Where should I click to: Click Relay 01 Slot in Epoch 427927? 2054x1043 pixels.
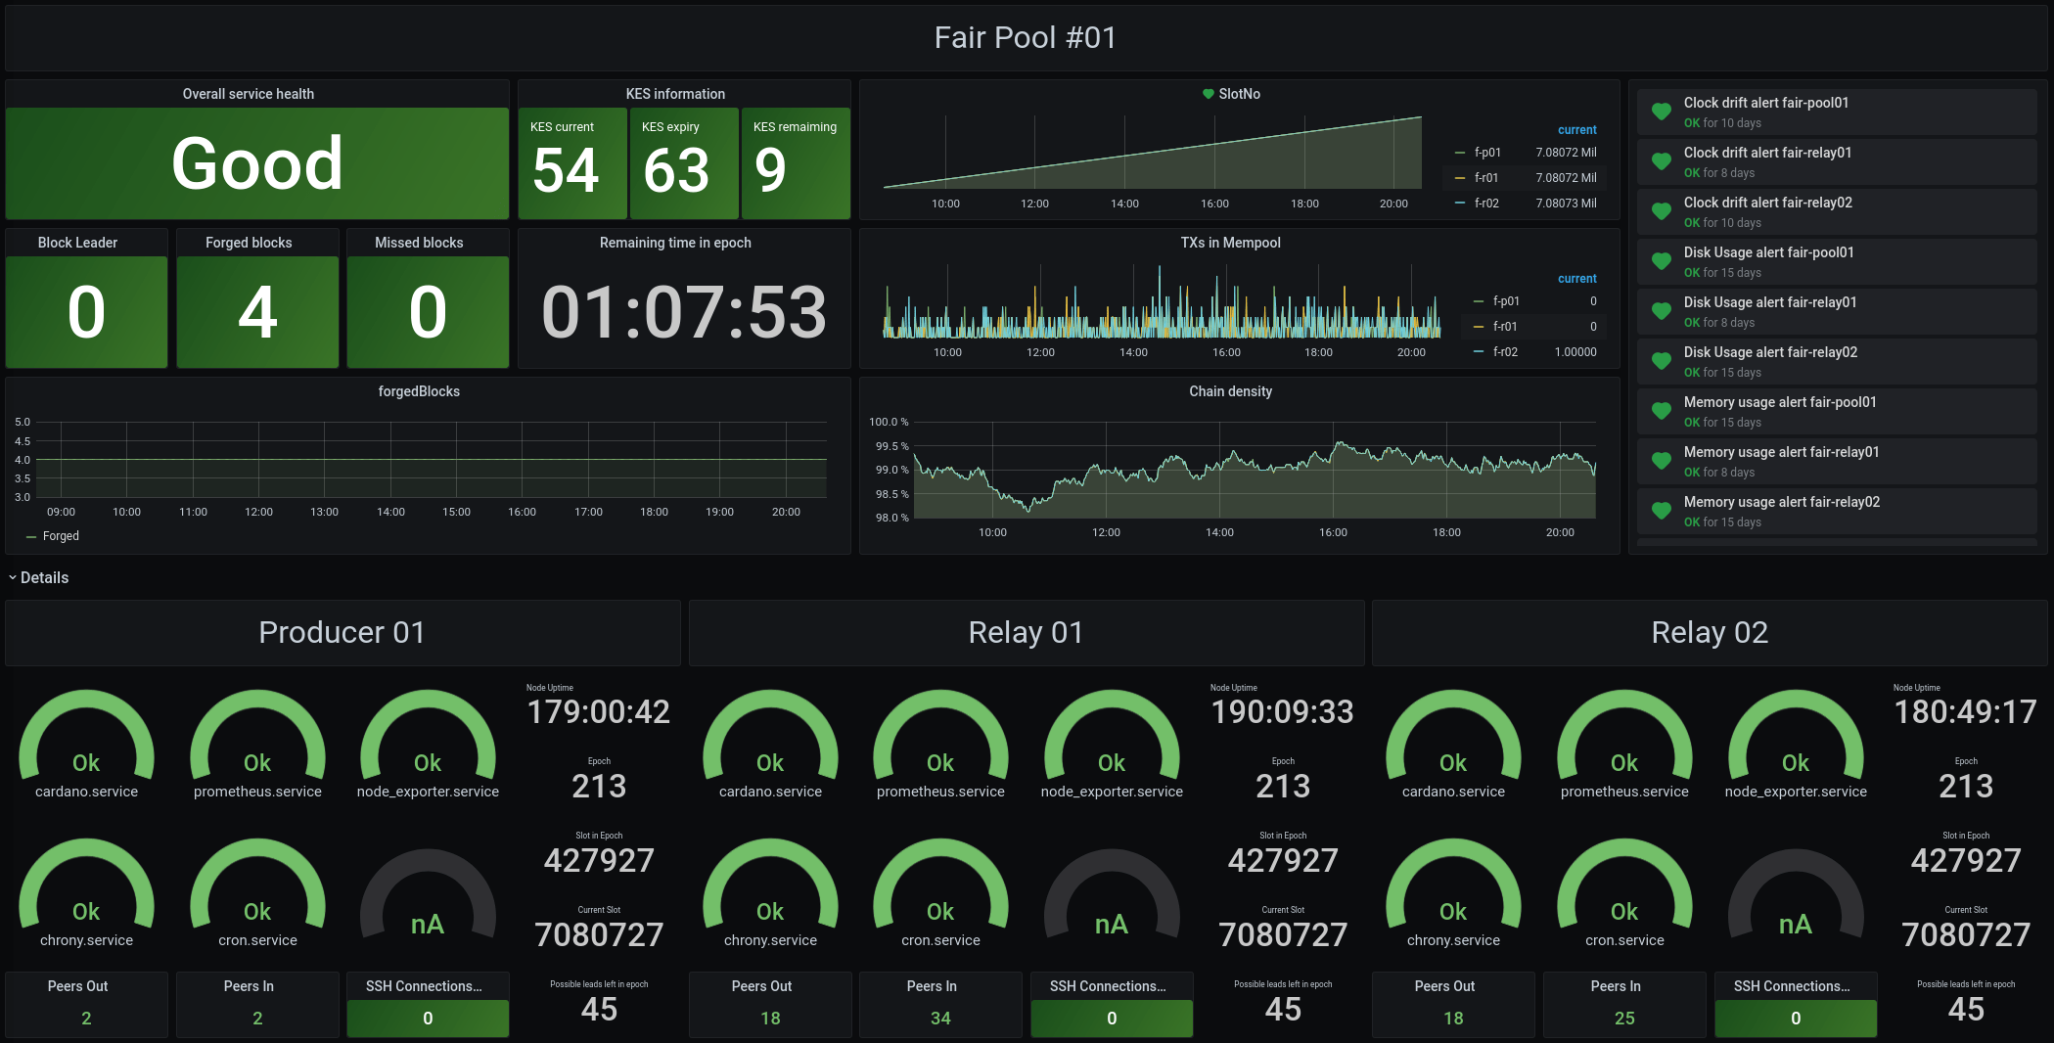pos(1283,860)
